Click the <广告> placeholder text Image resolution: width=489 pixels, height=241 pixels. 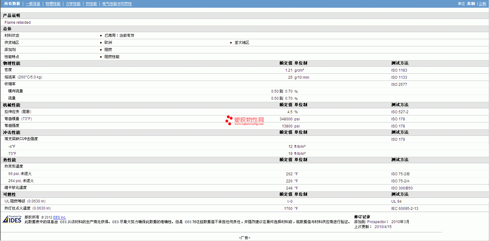point(244,238)
